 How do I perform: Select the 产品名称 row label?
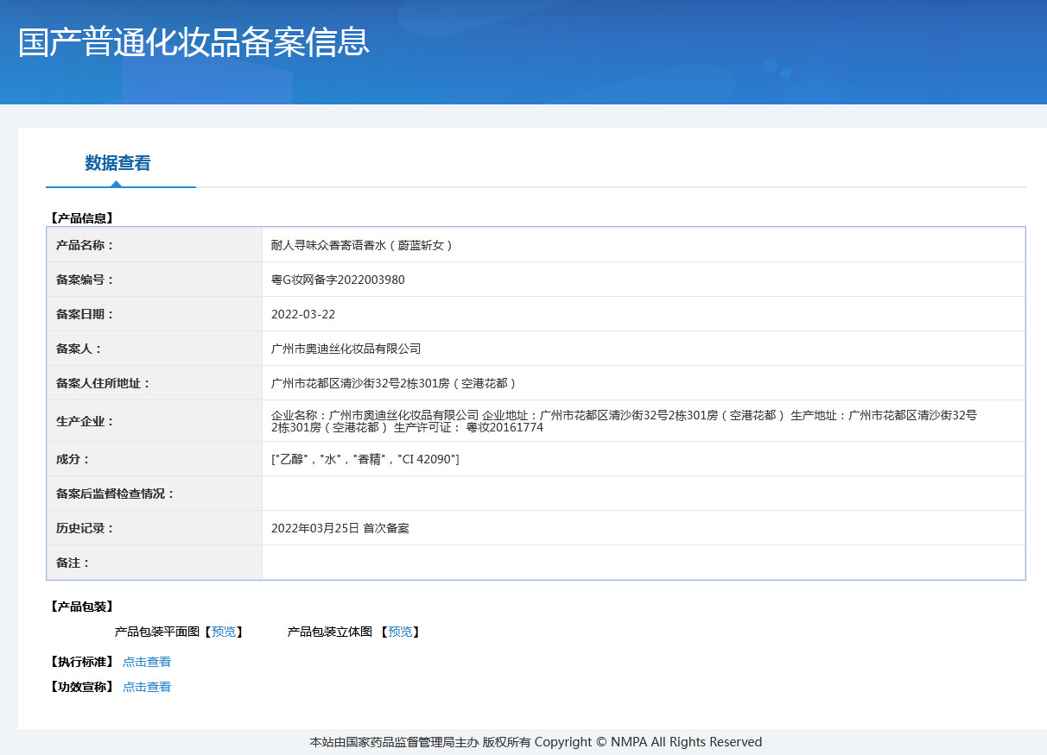80,245
